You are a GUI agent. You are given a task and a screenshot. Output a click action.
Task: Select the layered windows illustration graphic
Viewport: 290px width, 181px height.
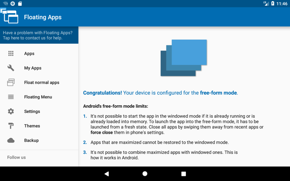point(184,57)
